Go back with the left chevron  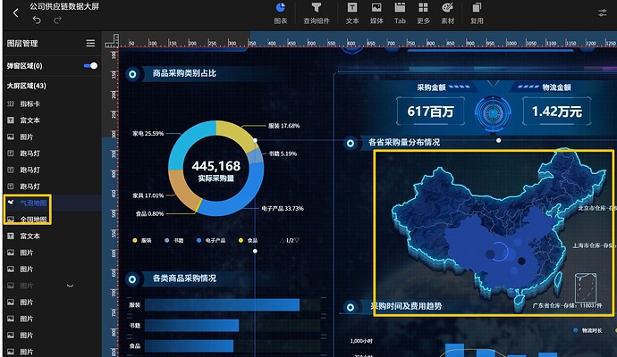(x=16, y=13)
